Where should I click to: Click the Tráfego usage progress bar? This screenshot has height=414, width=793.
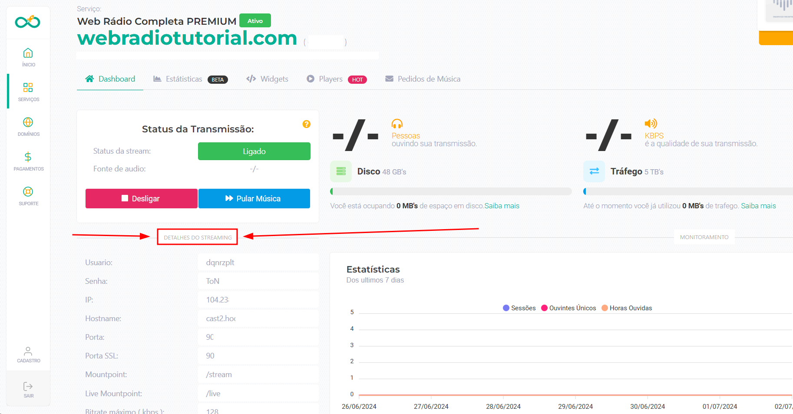tap(688, 191)
